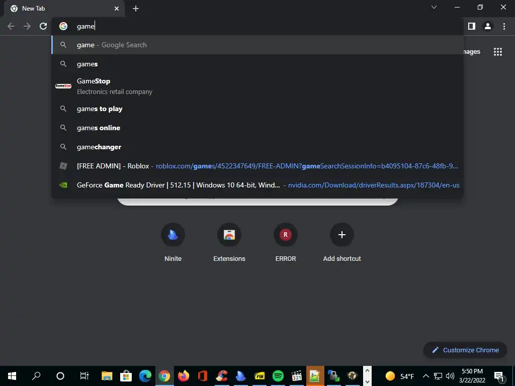Open Task View

point(84,376)
